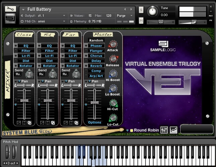Viewport: 216px width, 167px height.
Task: Go to previous instrument preset arrow
Action: click(125, 9)
